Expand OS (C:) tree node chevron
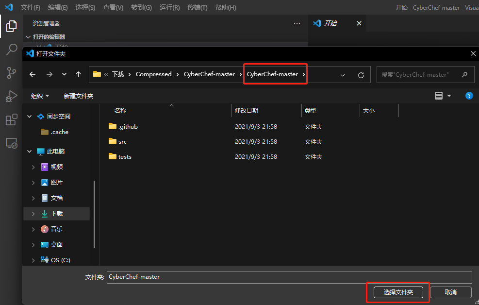This screenshot has height=305, width=479. pyautogui.click(x=33, y=260)
